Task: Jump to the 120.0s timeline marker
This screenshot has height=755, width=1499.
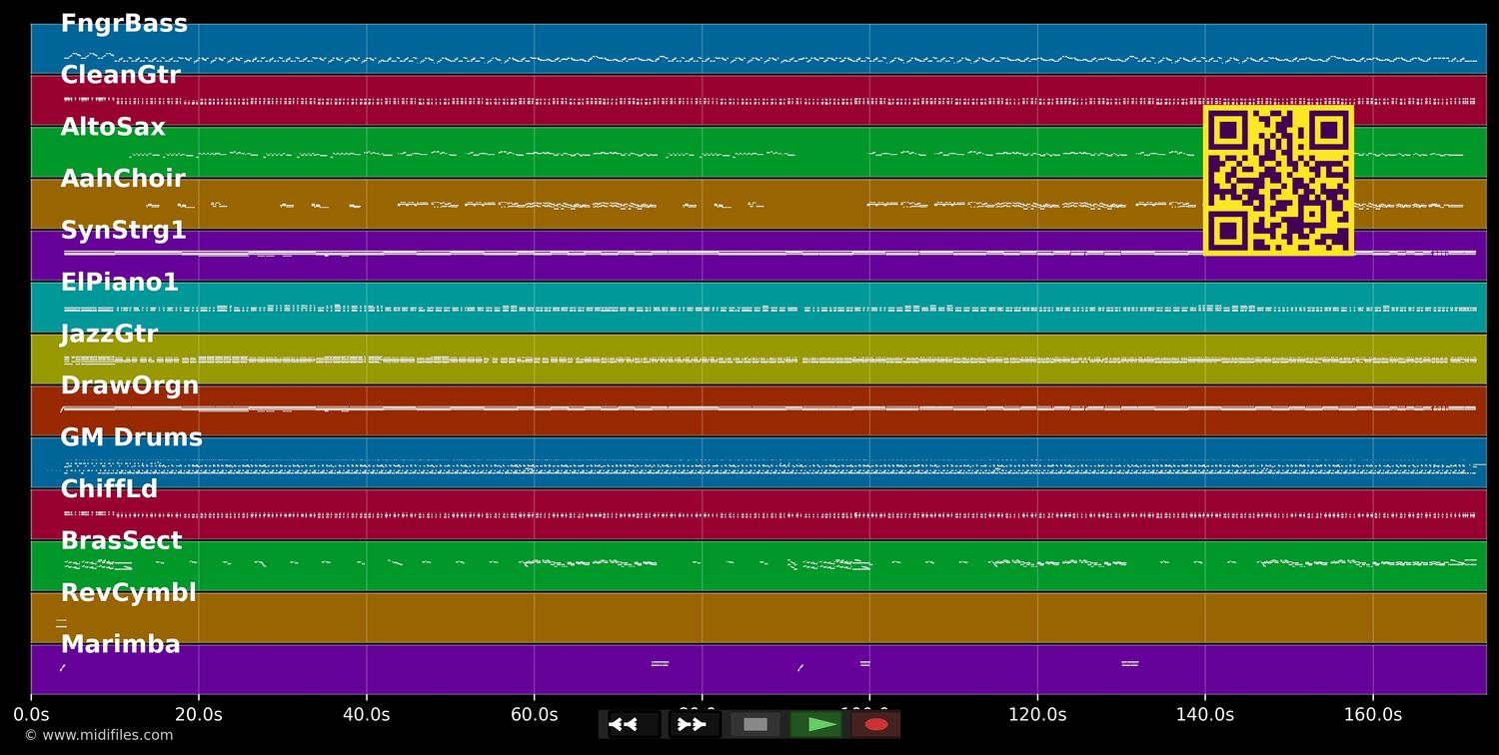Action: 1037,715
